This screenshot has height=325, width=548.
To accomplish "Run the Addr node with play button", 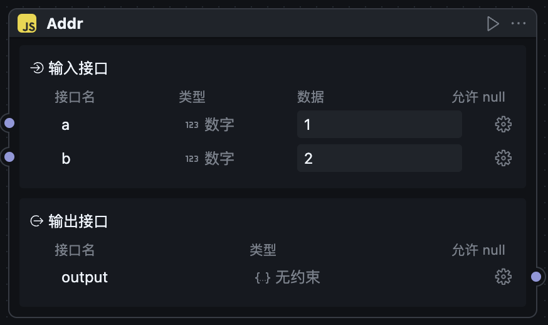I will coord(493,24).
